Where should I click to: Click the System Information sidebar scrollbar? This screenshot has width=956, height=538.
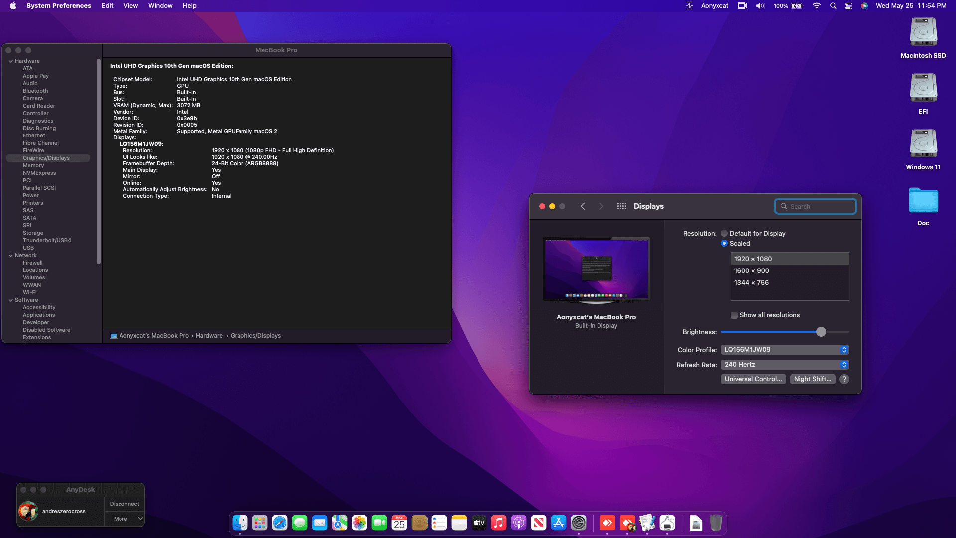tap(99, 161)
